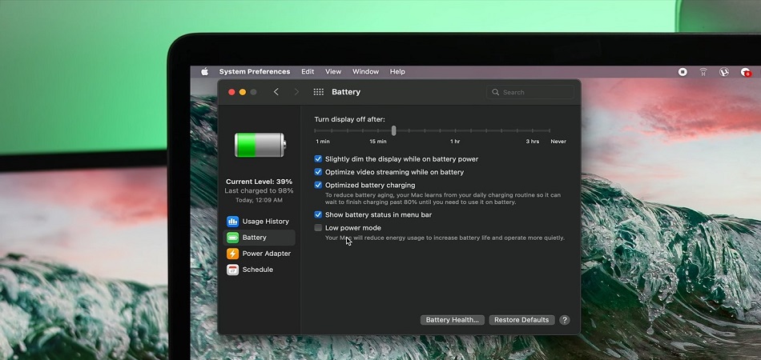
Task: Minimize the window with yellow button
Action: click(x=243, y=92)
